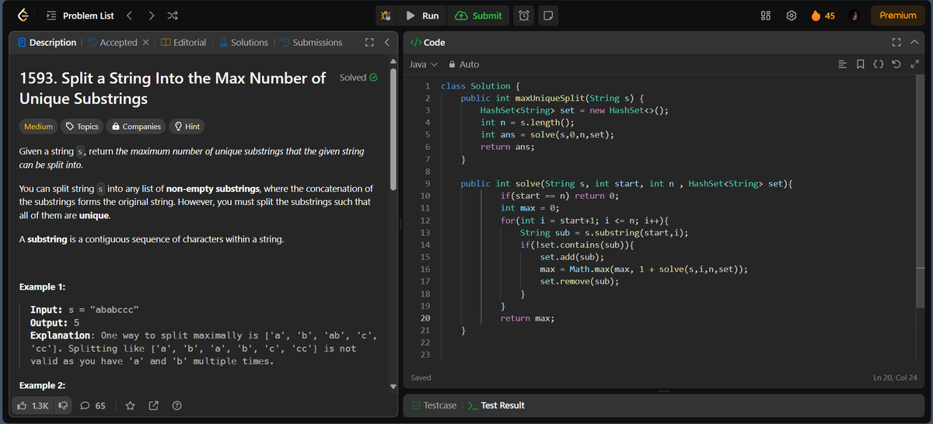Go to the next problem arrow
This screenshot has height=424, width=933.
pos(151,16)
